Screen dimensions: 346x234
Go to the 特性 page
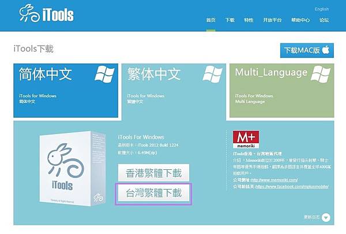[x=249, y=20]
